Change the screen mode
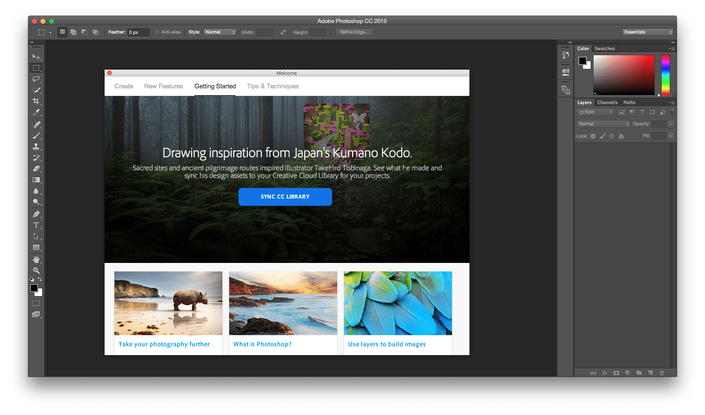The height and width of the screenshot is (415, 705). tap(36, 314)
